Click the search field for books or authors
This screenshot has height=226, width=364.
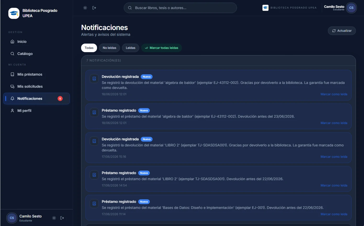tap(180, 8)
